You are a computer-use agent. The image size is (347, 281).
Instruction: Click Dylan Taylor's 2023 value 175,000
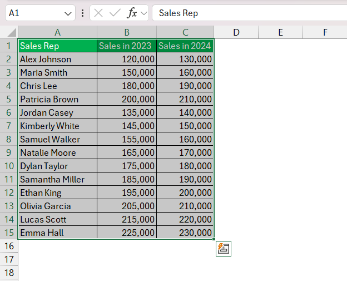coord(127,166)
